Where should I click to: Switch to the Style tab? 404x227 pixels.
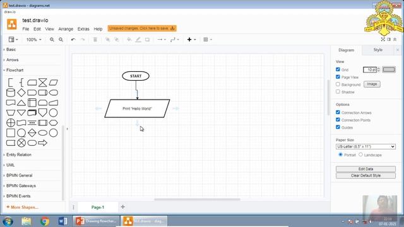[x=378, y=50]
